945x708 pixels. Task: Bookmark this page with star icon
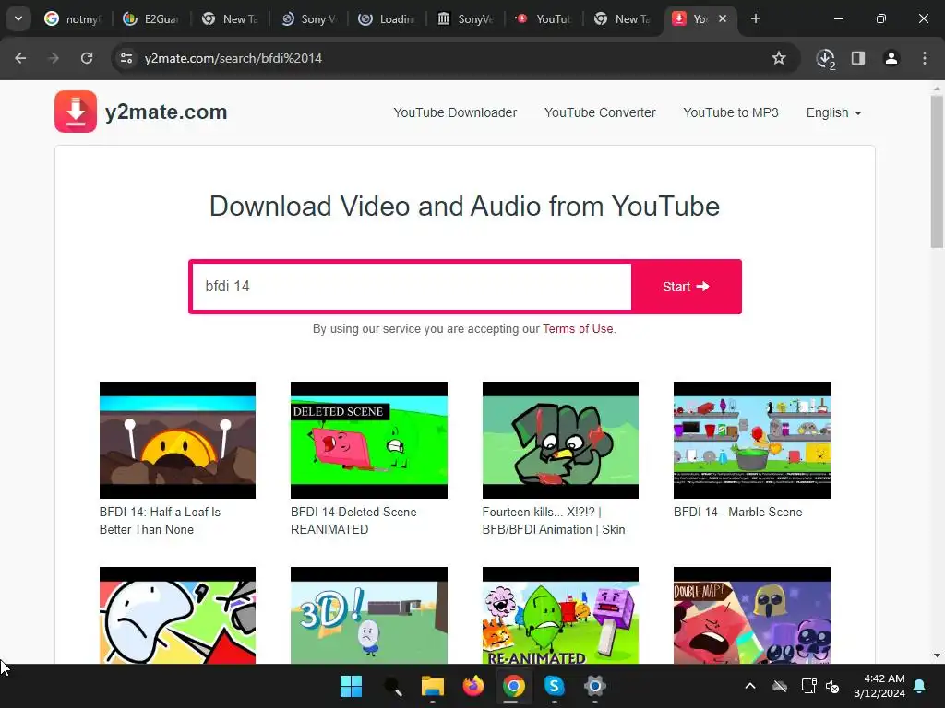779,58
